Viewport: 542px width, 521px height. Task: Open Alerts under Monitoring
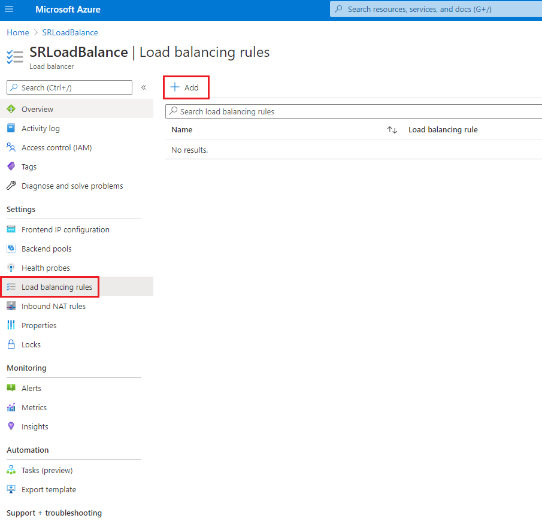point(32,388)
